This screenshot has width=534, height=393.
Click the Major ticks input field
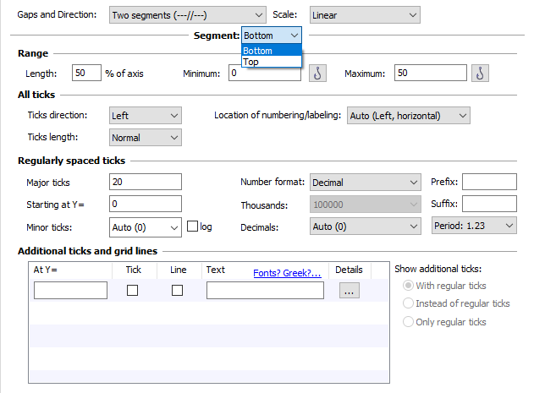point(146,182)
